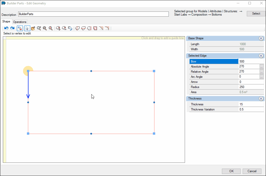This screenshot has width=266, height=176.
Task: Select the bottom-right corner vertex
Action: 154,133
